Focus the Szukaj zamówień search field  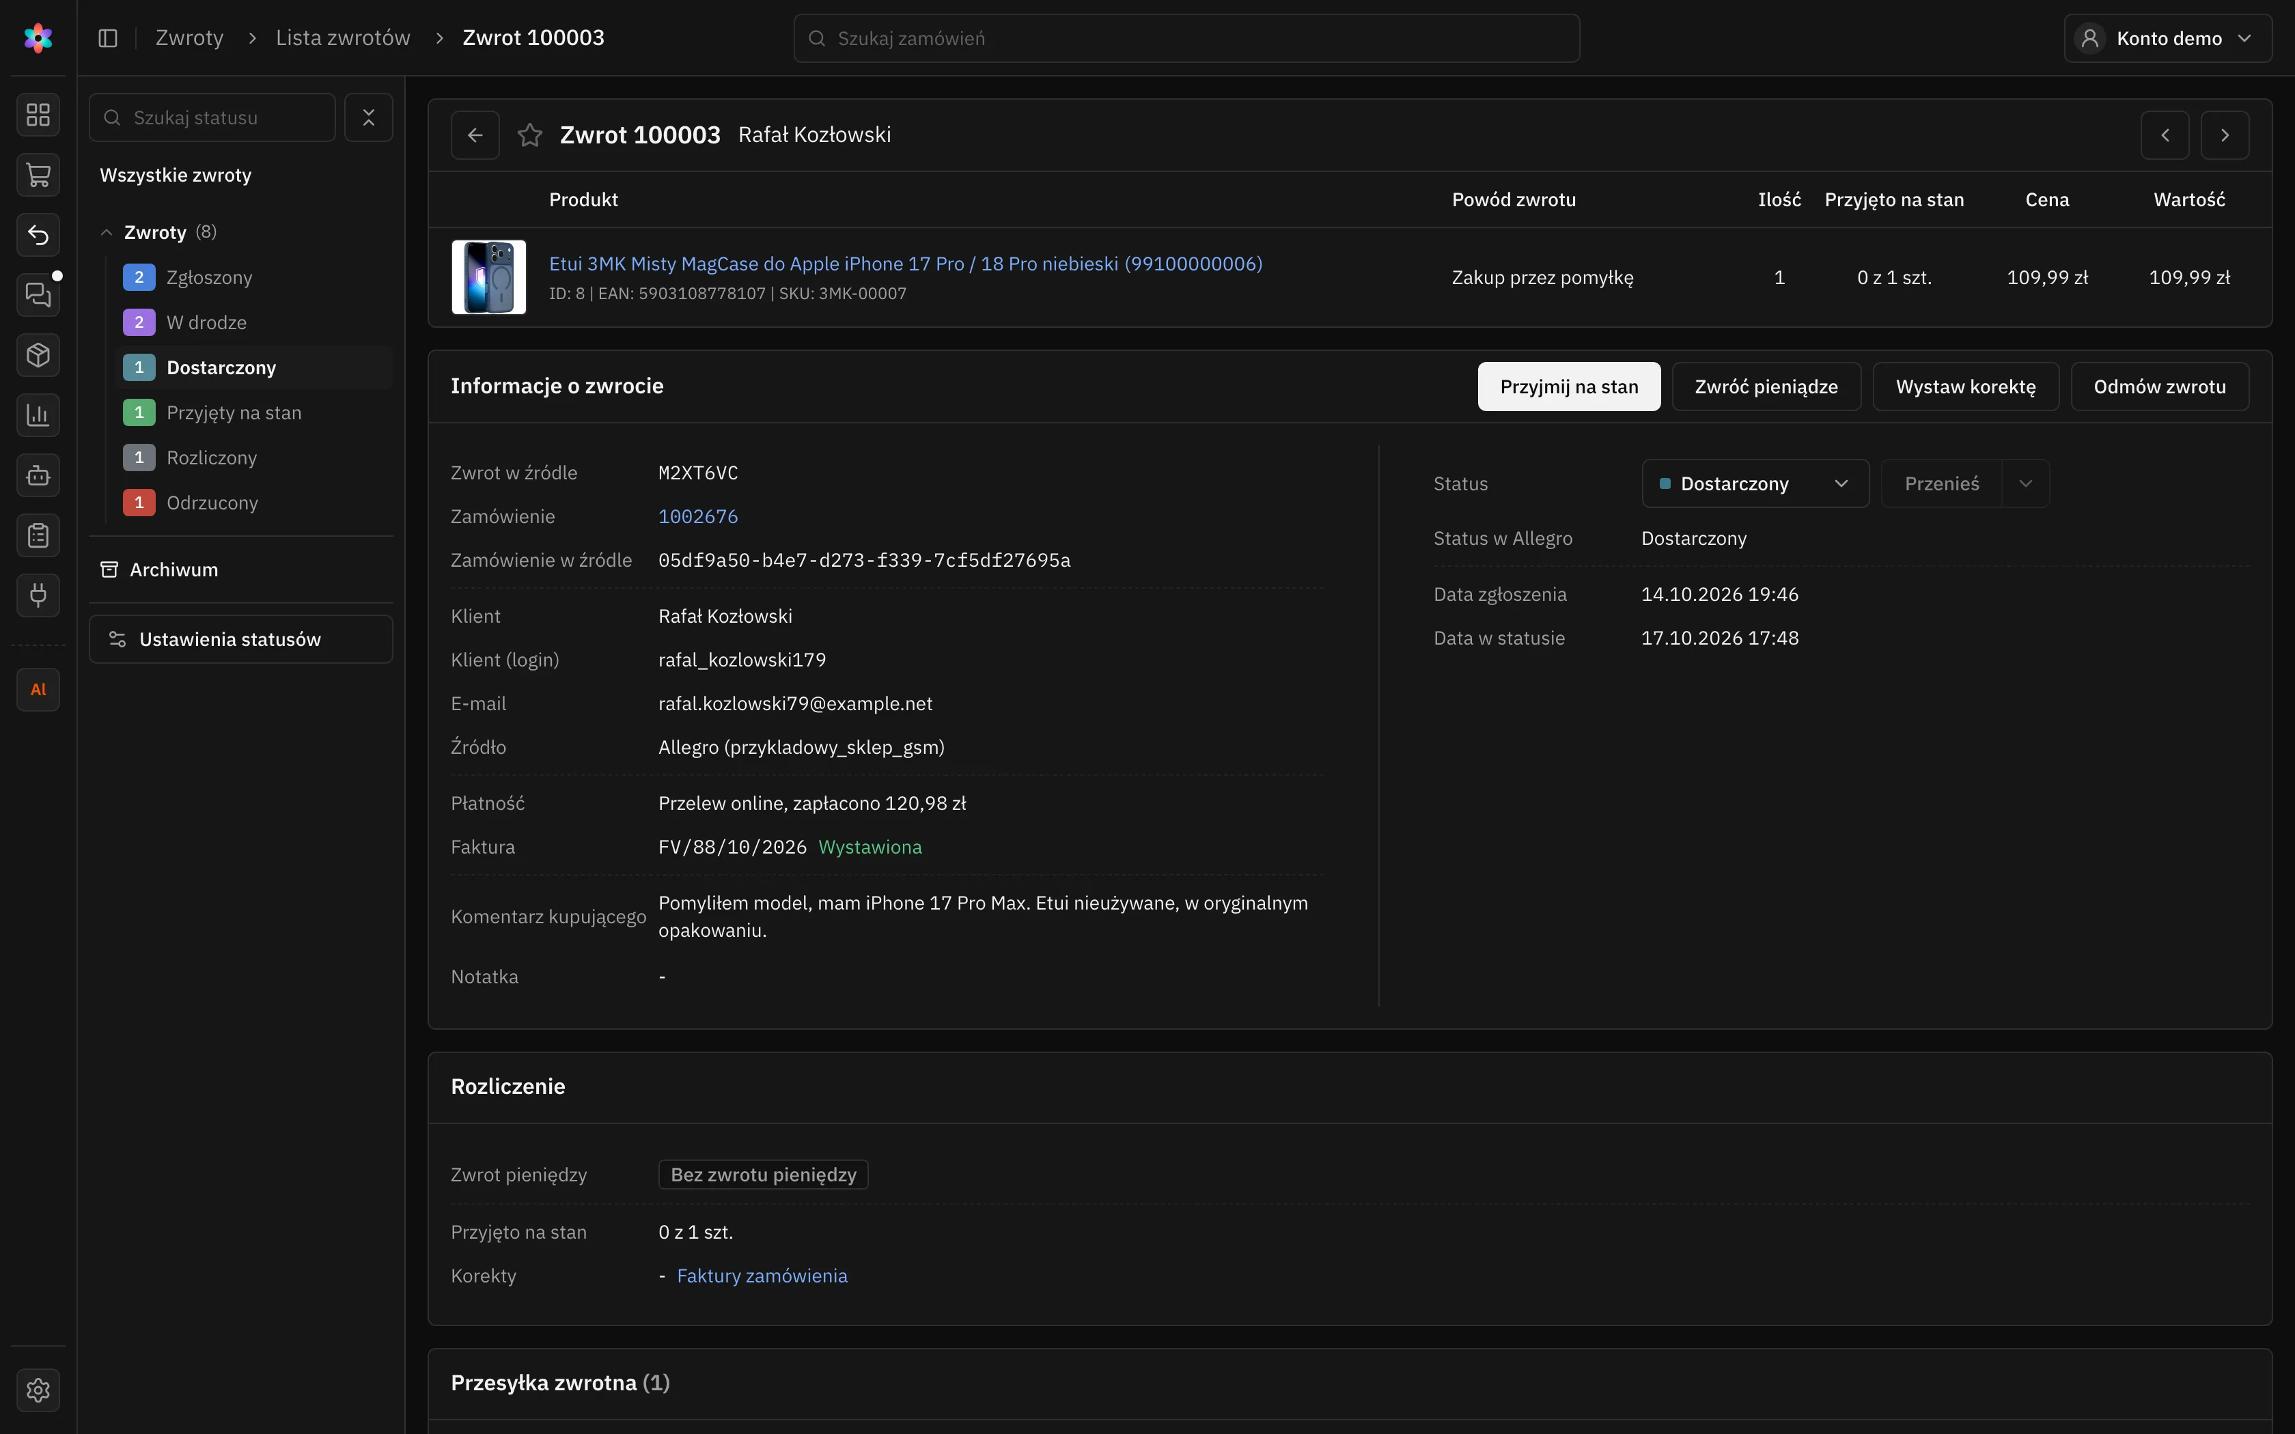tap(1186, 38)
